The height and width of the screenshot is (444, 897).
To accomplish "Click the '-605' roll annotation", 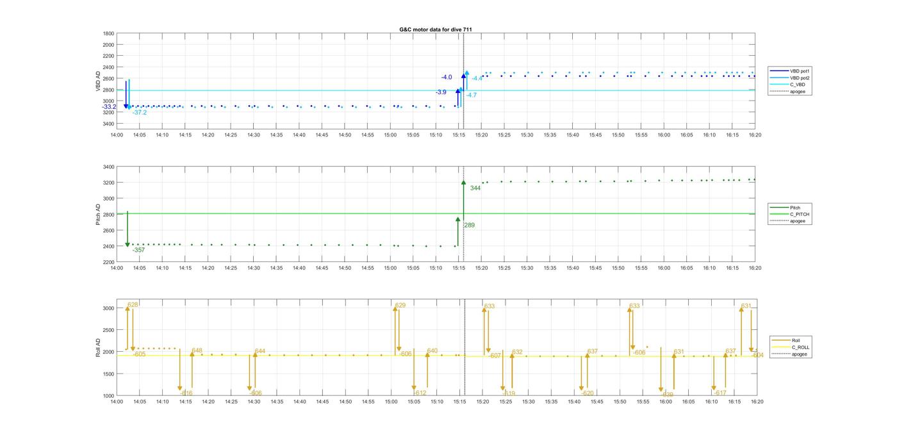I will click(x=139, y=354).
